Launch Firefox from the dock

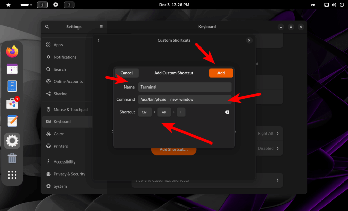[12, 52]
